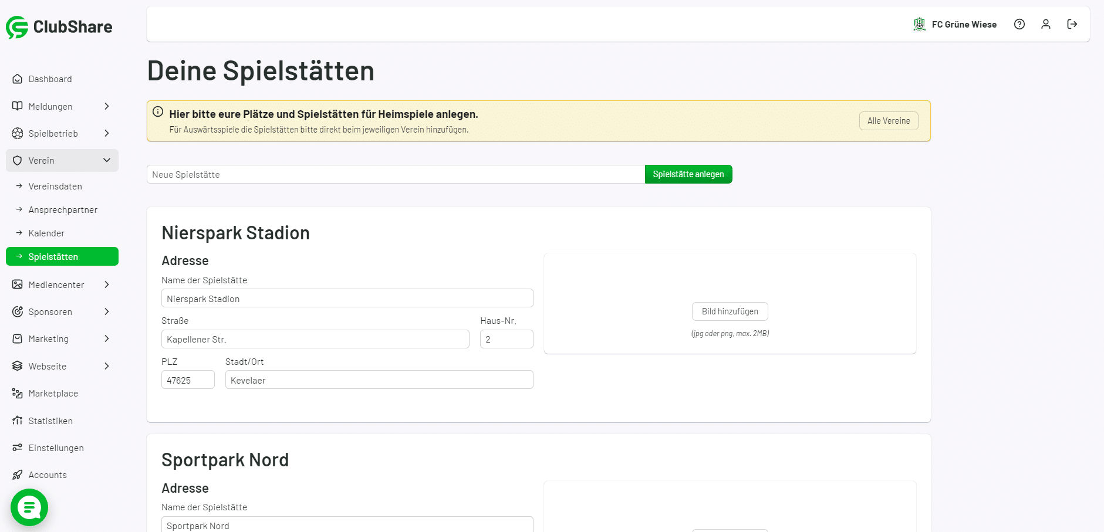
Task: Click the Haus-Nr. field with 2
Action: click(507, 339)
